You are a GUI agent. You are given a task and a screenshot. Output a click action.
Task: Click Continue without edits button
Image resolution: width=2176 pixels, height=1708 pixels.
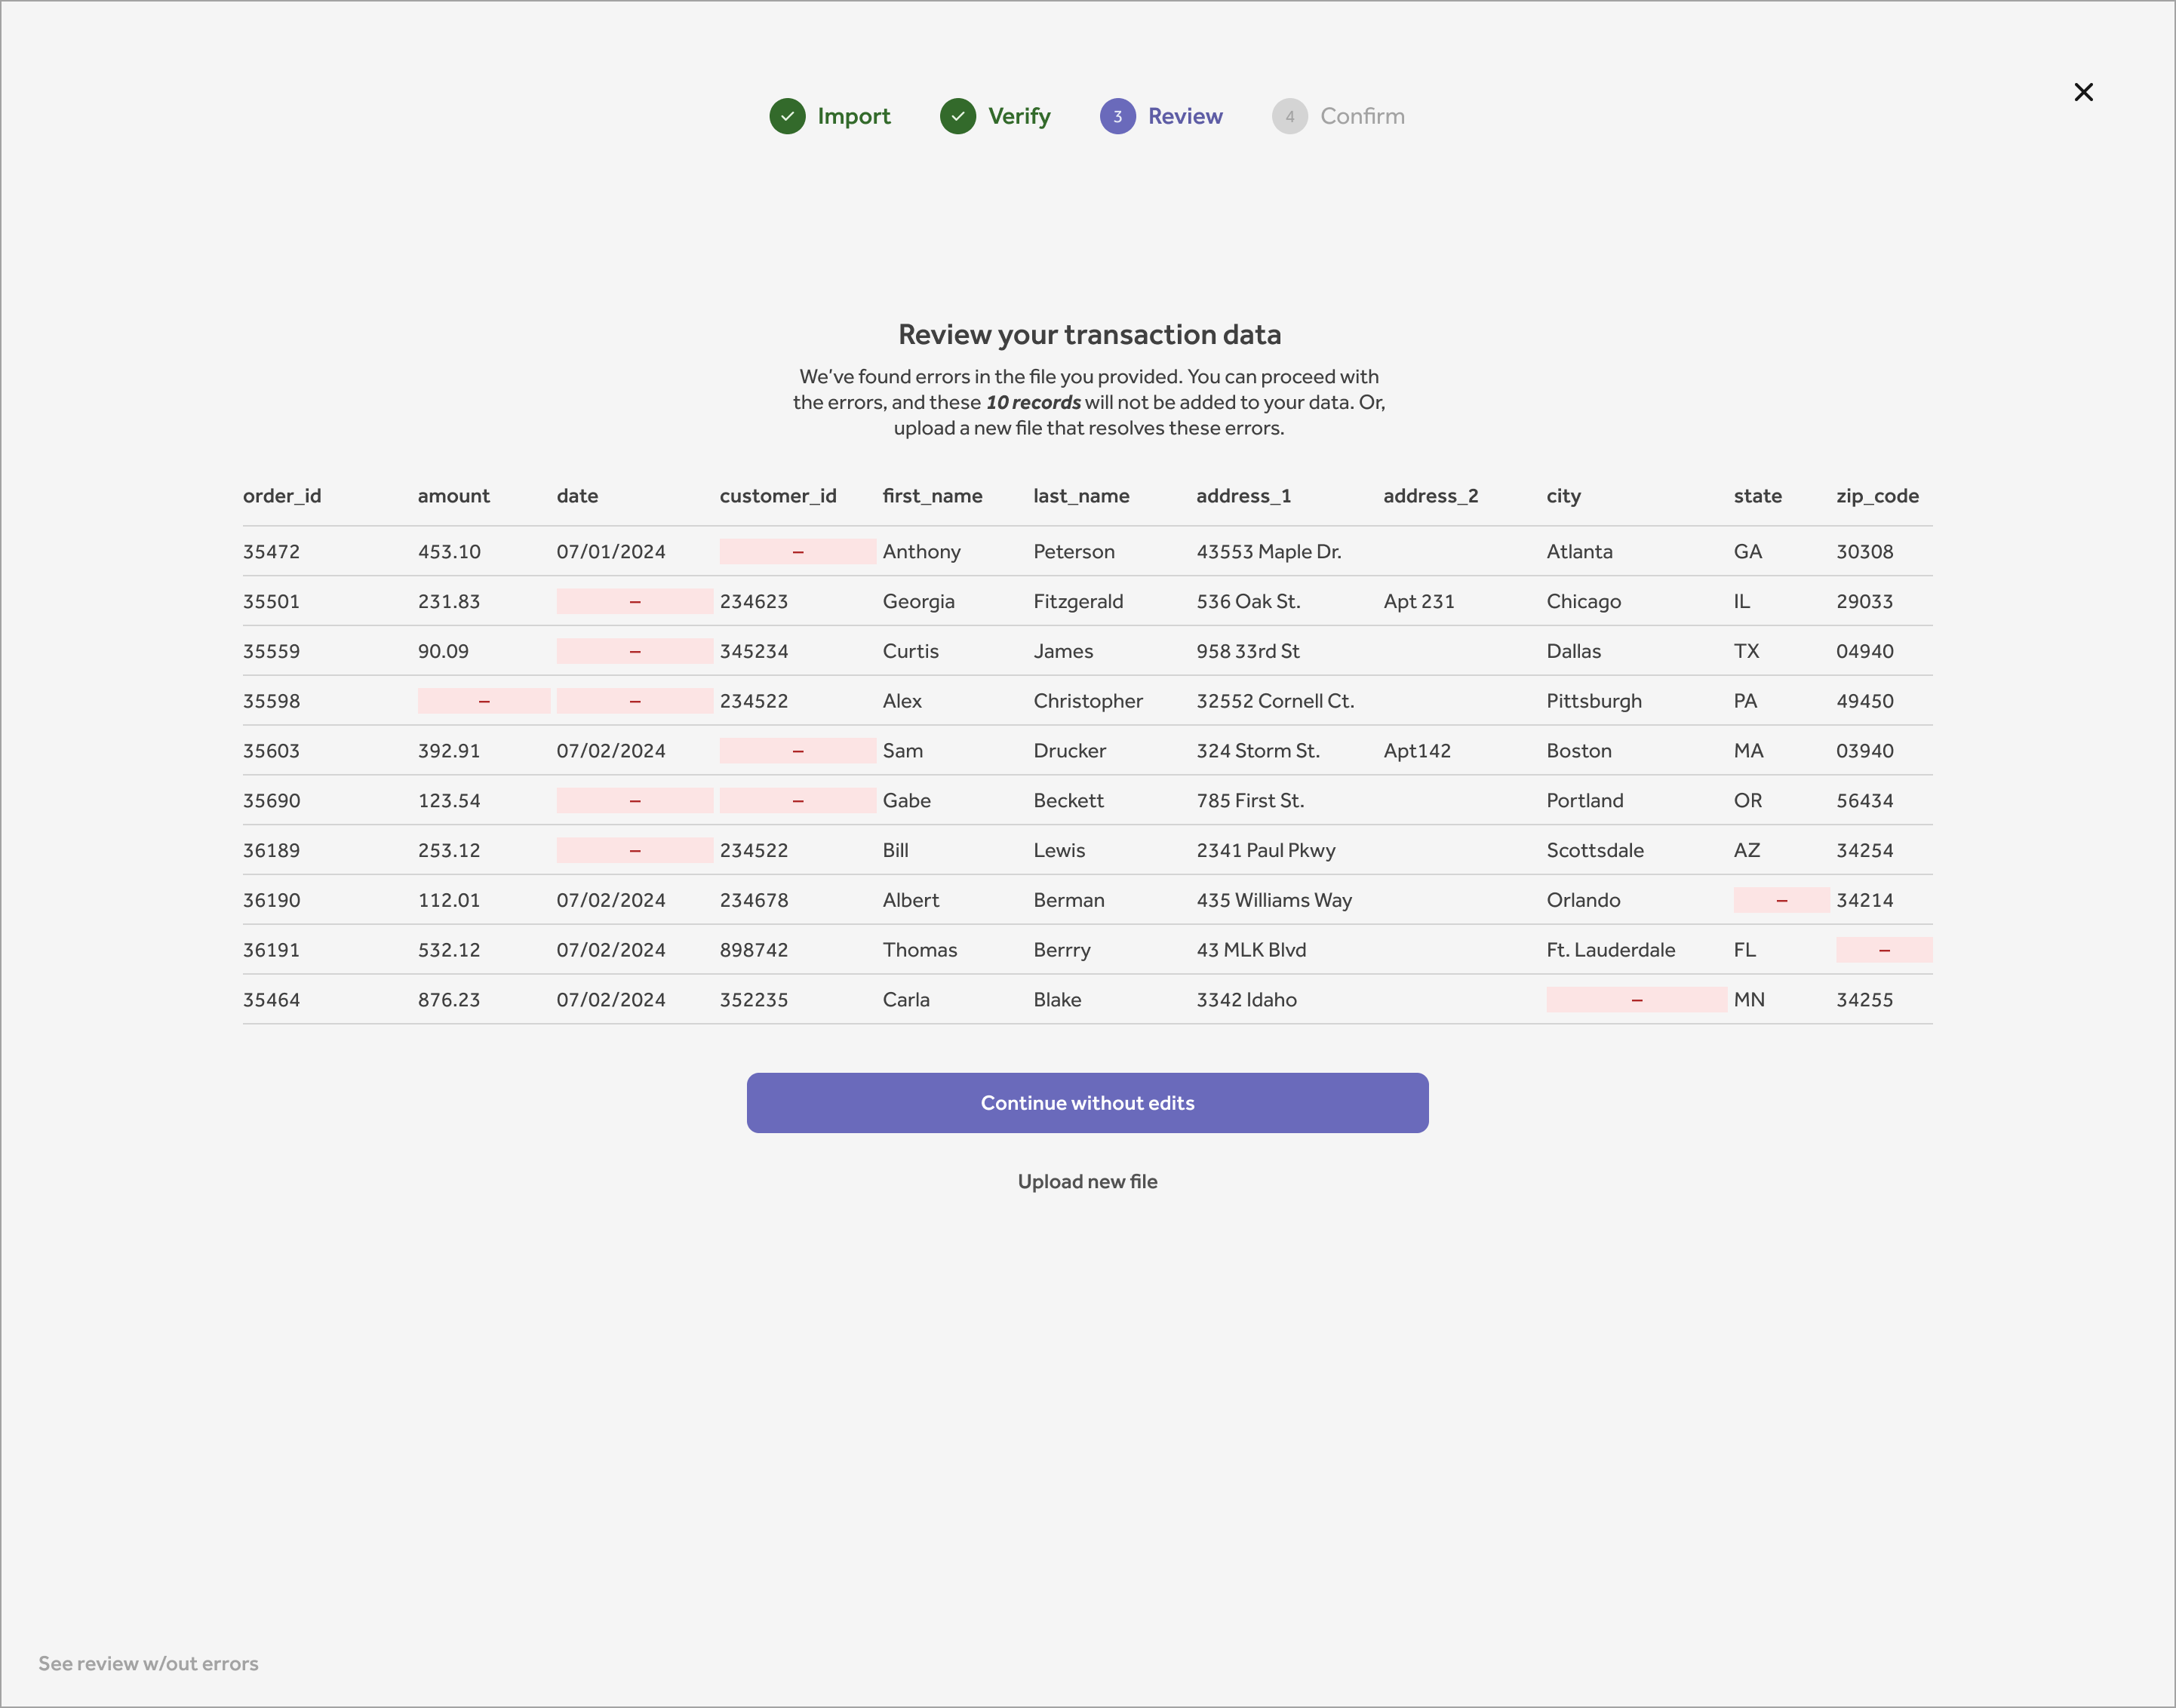(1088, 1104)
